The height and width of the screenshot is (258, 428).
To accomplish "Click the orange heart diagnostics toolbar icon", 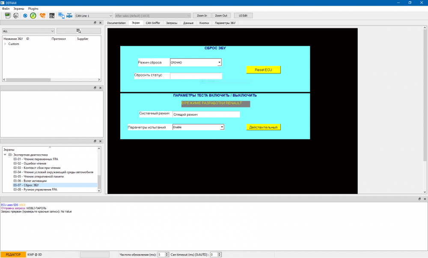I will 42,15.
